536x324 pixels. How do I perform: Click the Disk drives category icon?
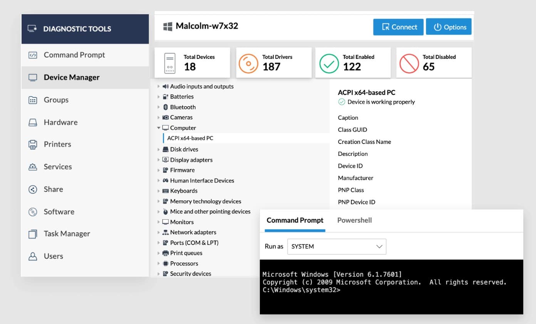[166, 150]
